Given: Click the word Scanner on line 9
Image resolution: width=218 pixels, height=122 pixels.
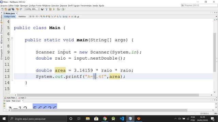Looking at the screenshot, I should (x=45, y=52).
